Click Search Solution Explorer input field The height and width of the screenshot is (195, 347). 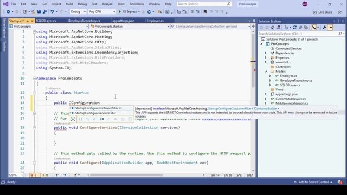(301, 34)
